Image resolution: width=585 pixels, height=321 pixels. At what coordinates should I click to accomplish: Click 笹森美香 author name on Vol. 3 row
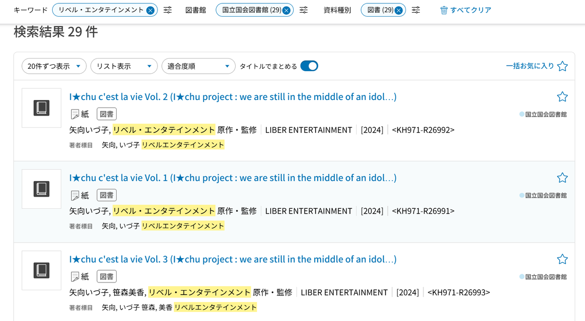(x=128, y=292)
